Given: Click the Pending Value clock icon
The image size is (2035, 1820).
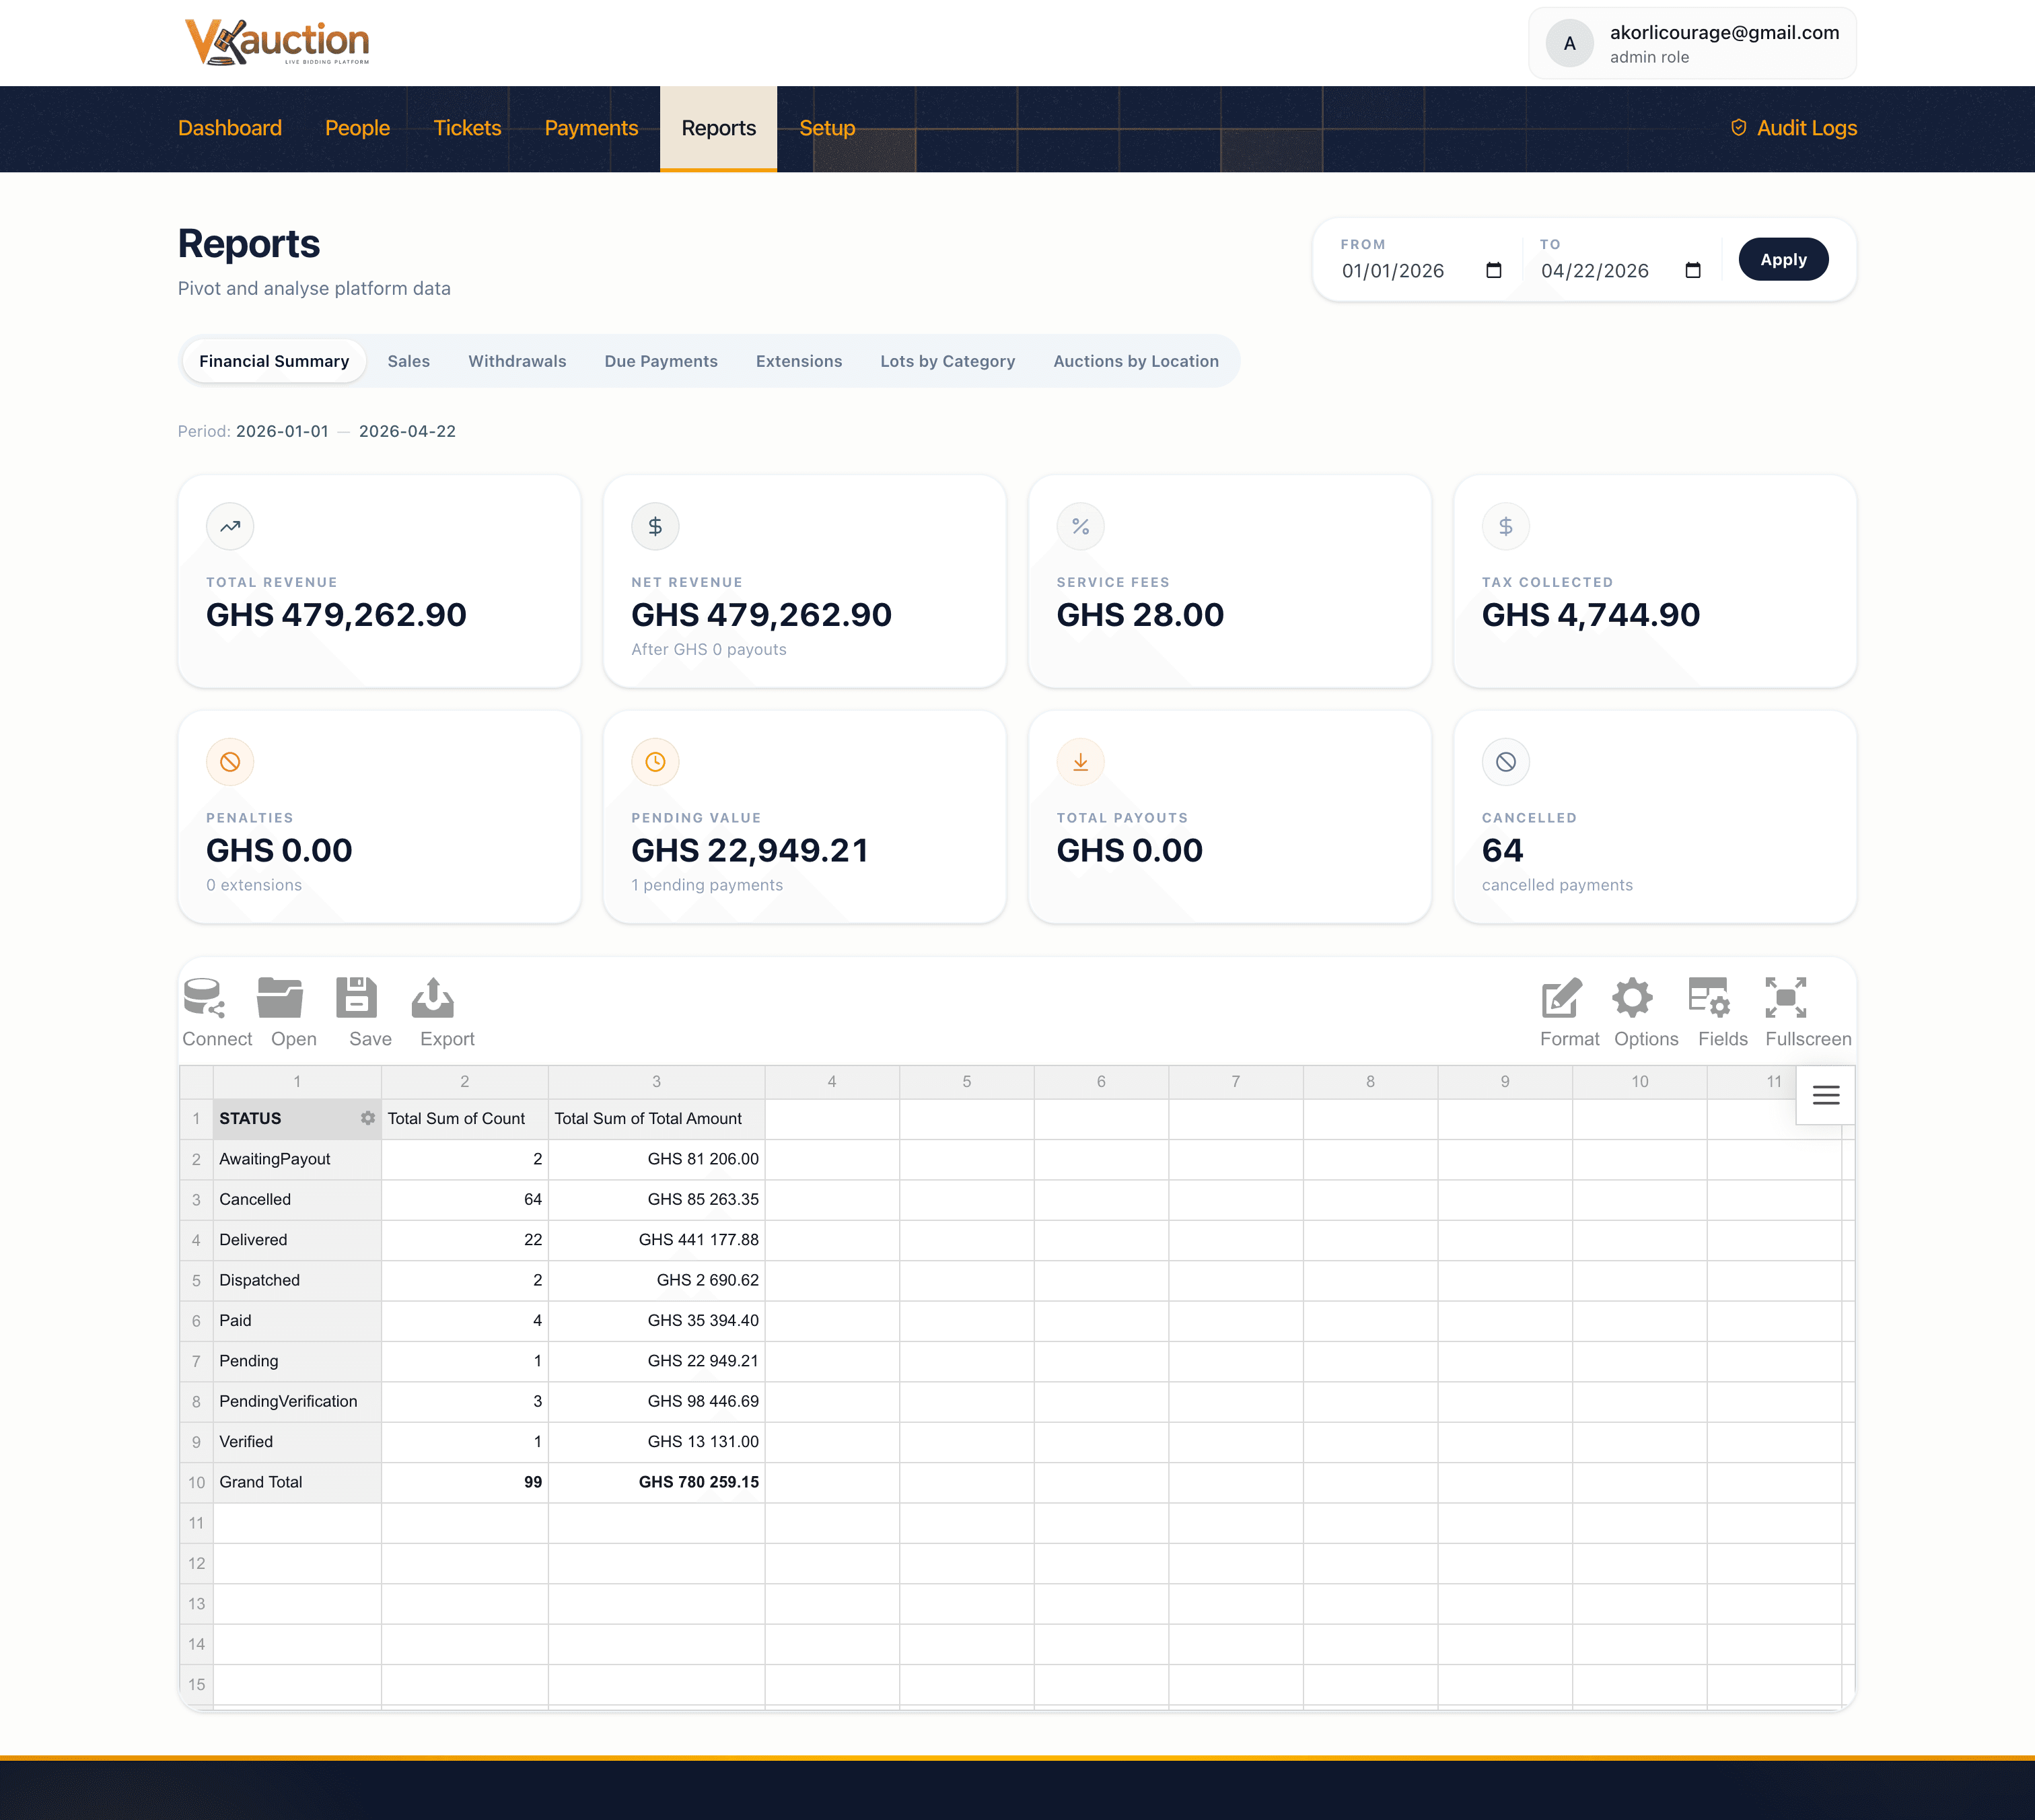Looking at the screenshot, I should (655, 762).
